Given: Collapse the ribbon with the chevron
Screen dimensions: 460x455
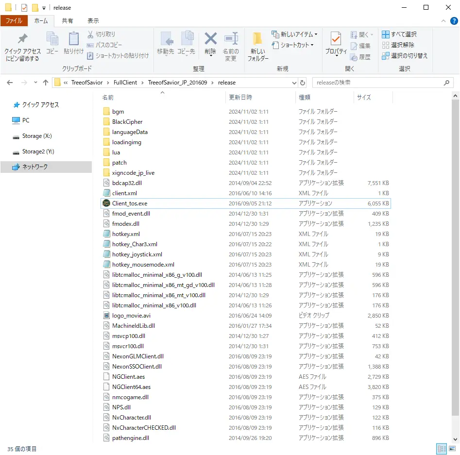Looking at the screenshot, I should [x=443, y=21].
